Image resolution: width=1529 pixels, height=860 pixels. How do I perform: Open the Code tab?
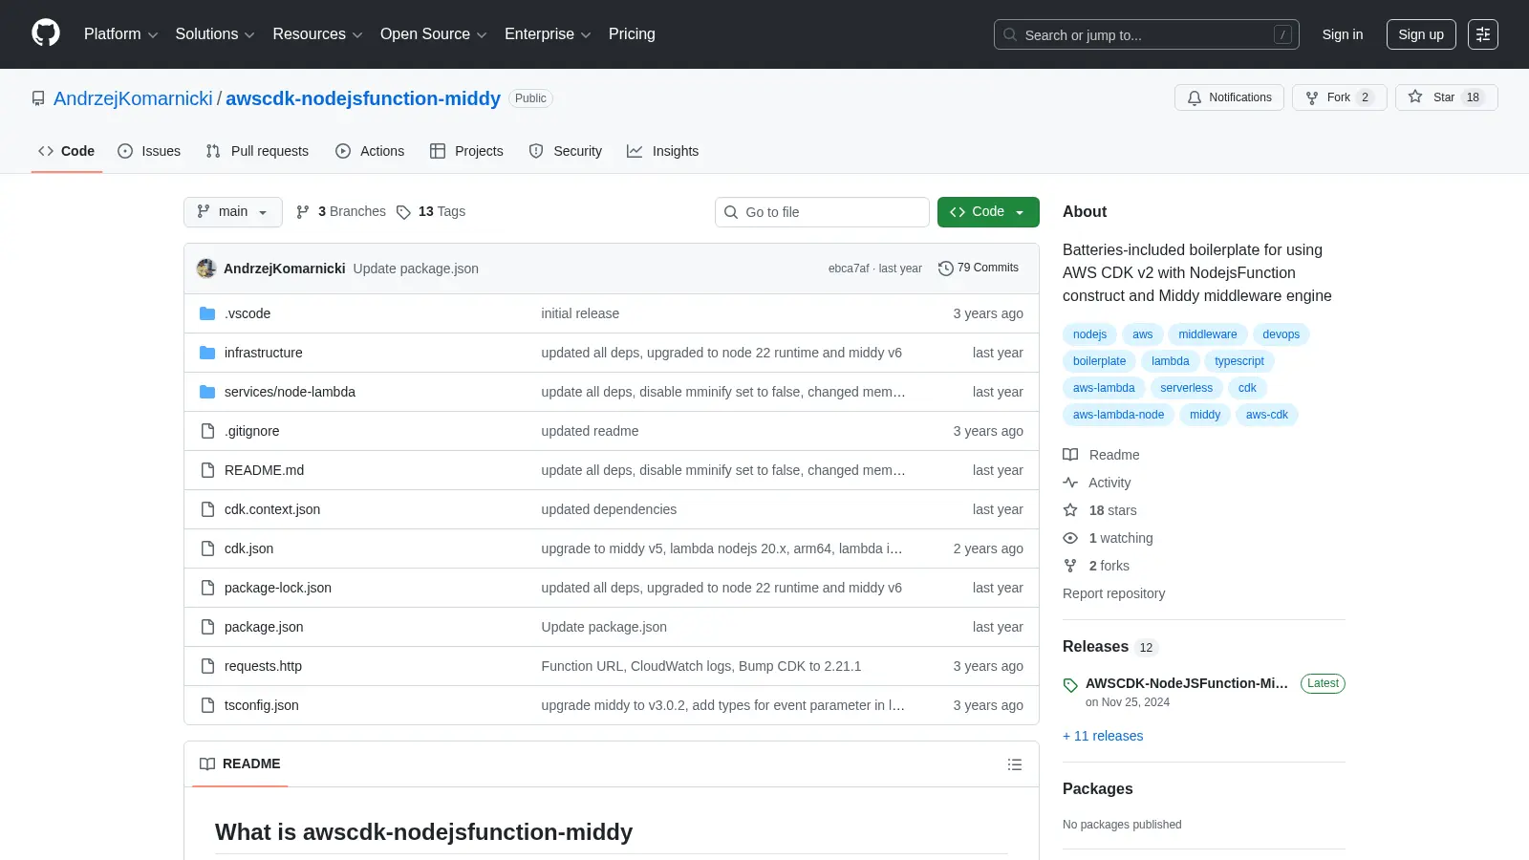(x=66, y=151)
